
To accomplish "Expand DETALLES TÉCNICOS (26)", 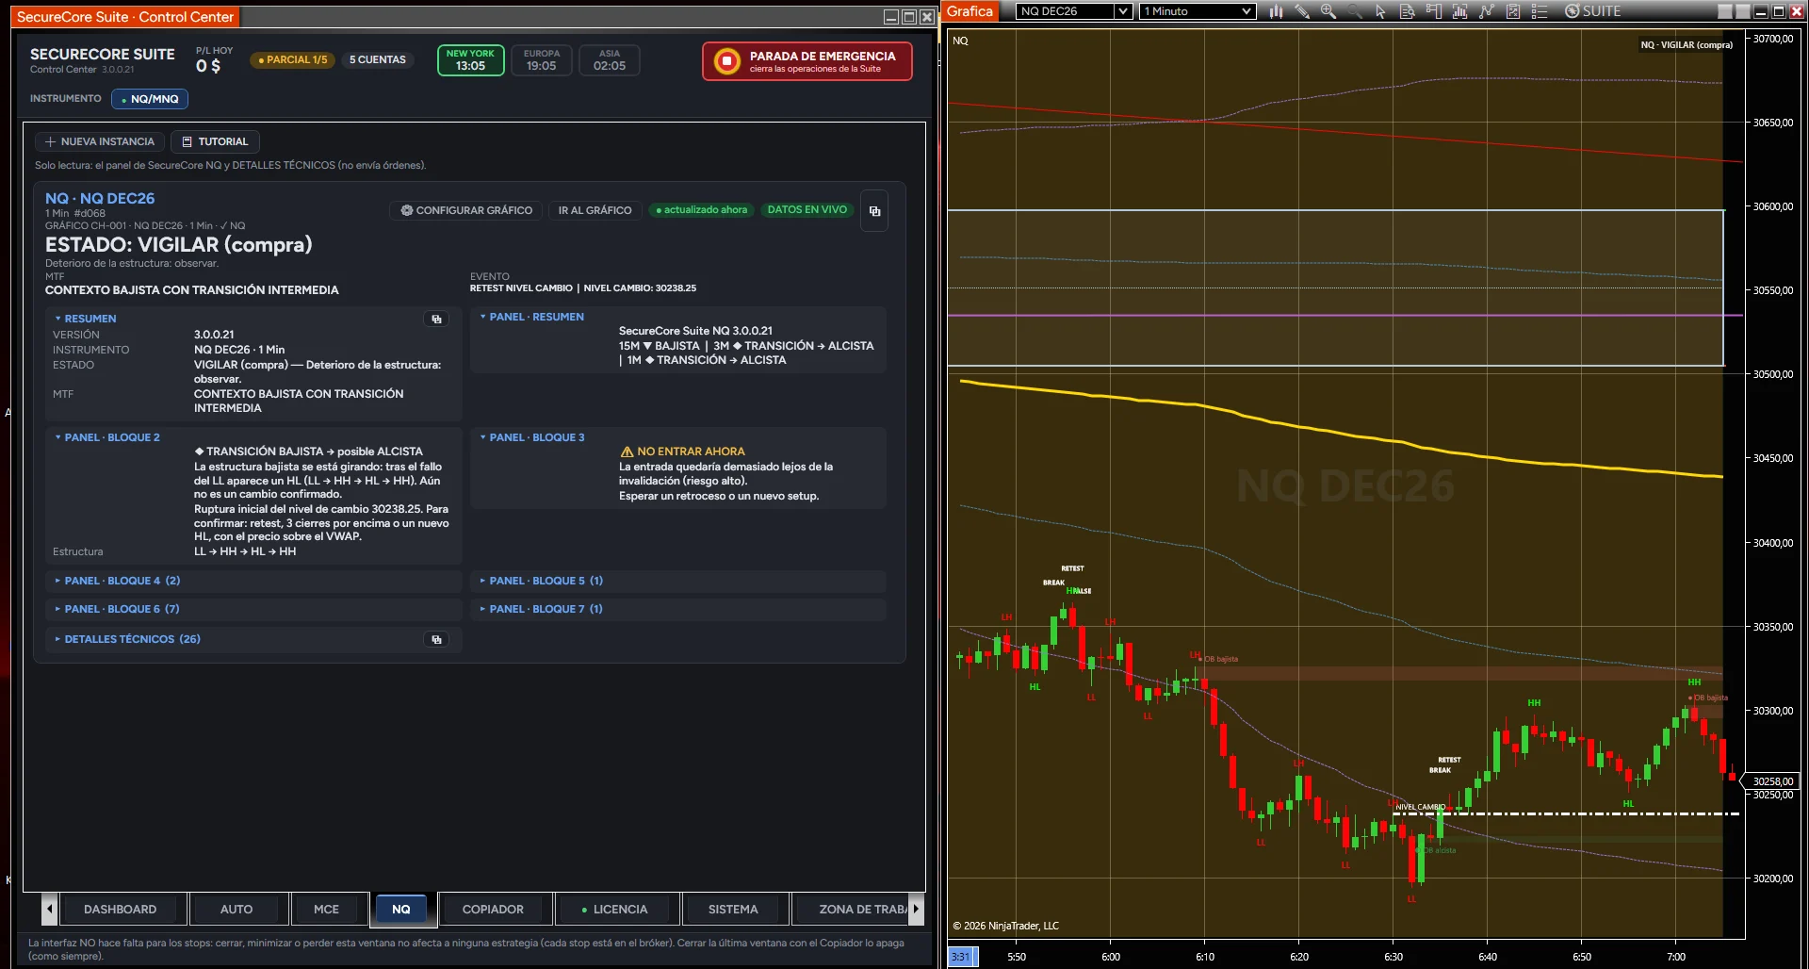I will tap(128, 639).
